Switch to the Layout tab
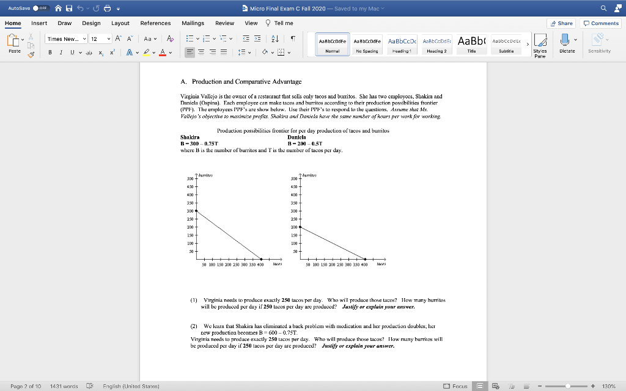 tap(120, 23)
